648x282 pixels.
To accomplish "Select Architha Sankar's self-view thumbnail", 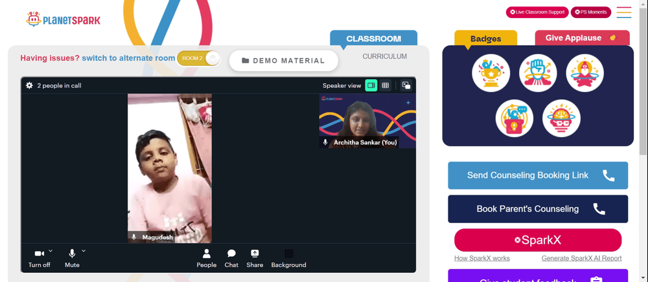I will [367, 121].
